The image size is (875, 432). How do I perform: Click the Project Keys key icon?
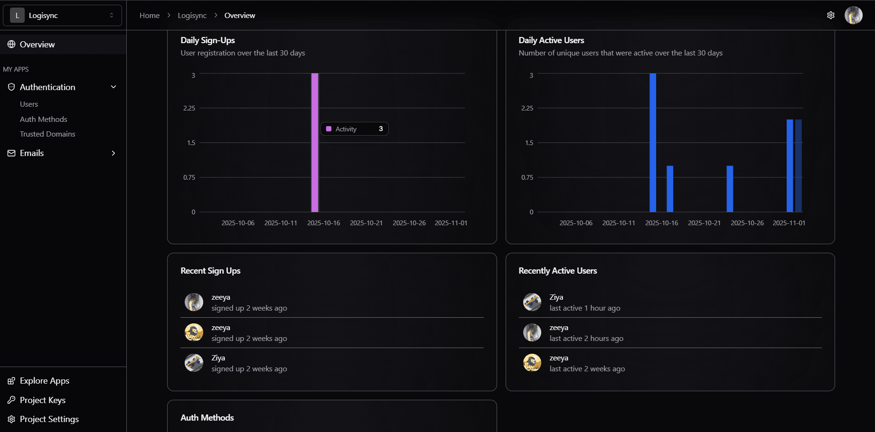point(11,400)
